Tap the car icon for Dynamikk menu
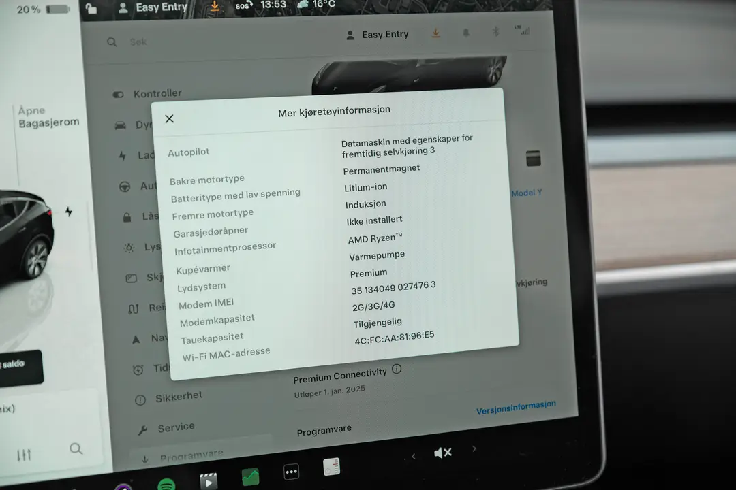Image resolution: width=736 pixels, height=490 pixels. 120,125
